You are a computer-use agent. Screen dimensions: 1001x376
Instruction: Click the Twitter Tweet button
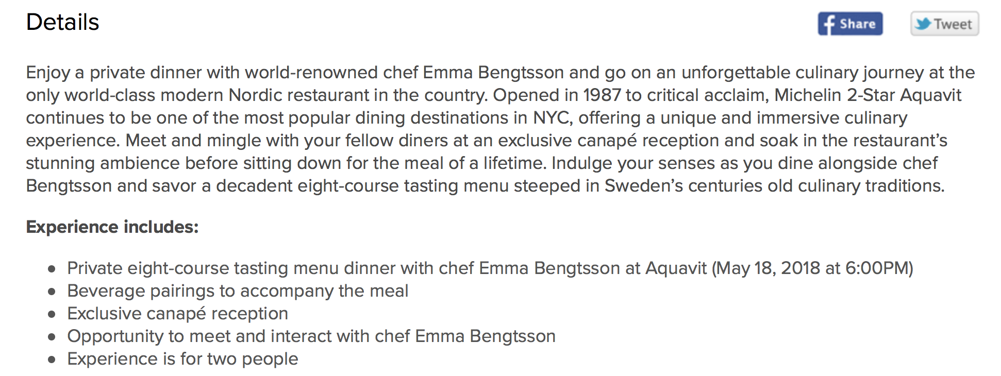point(944,24)
